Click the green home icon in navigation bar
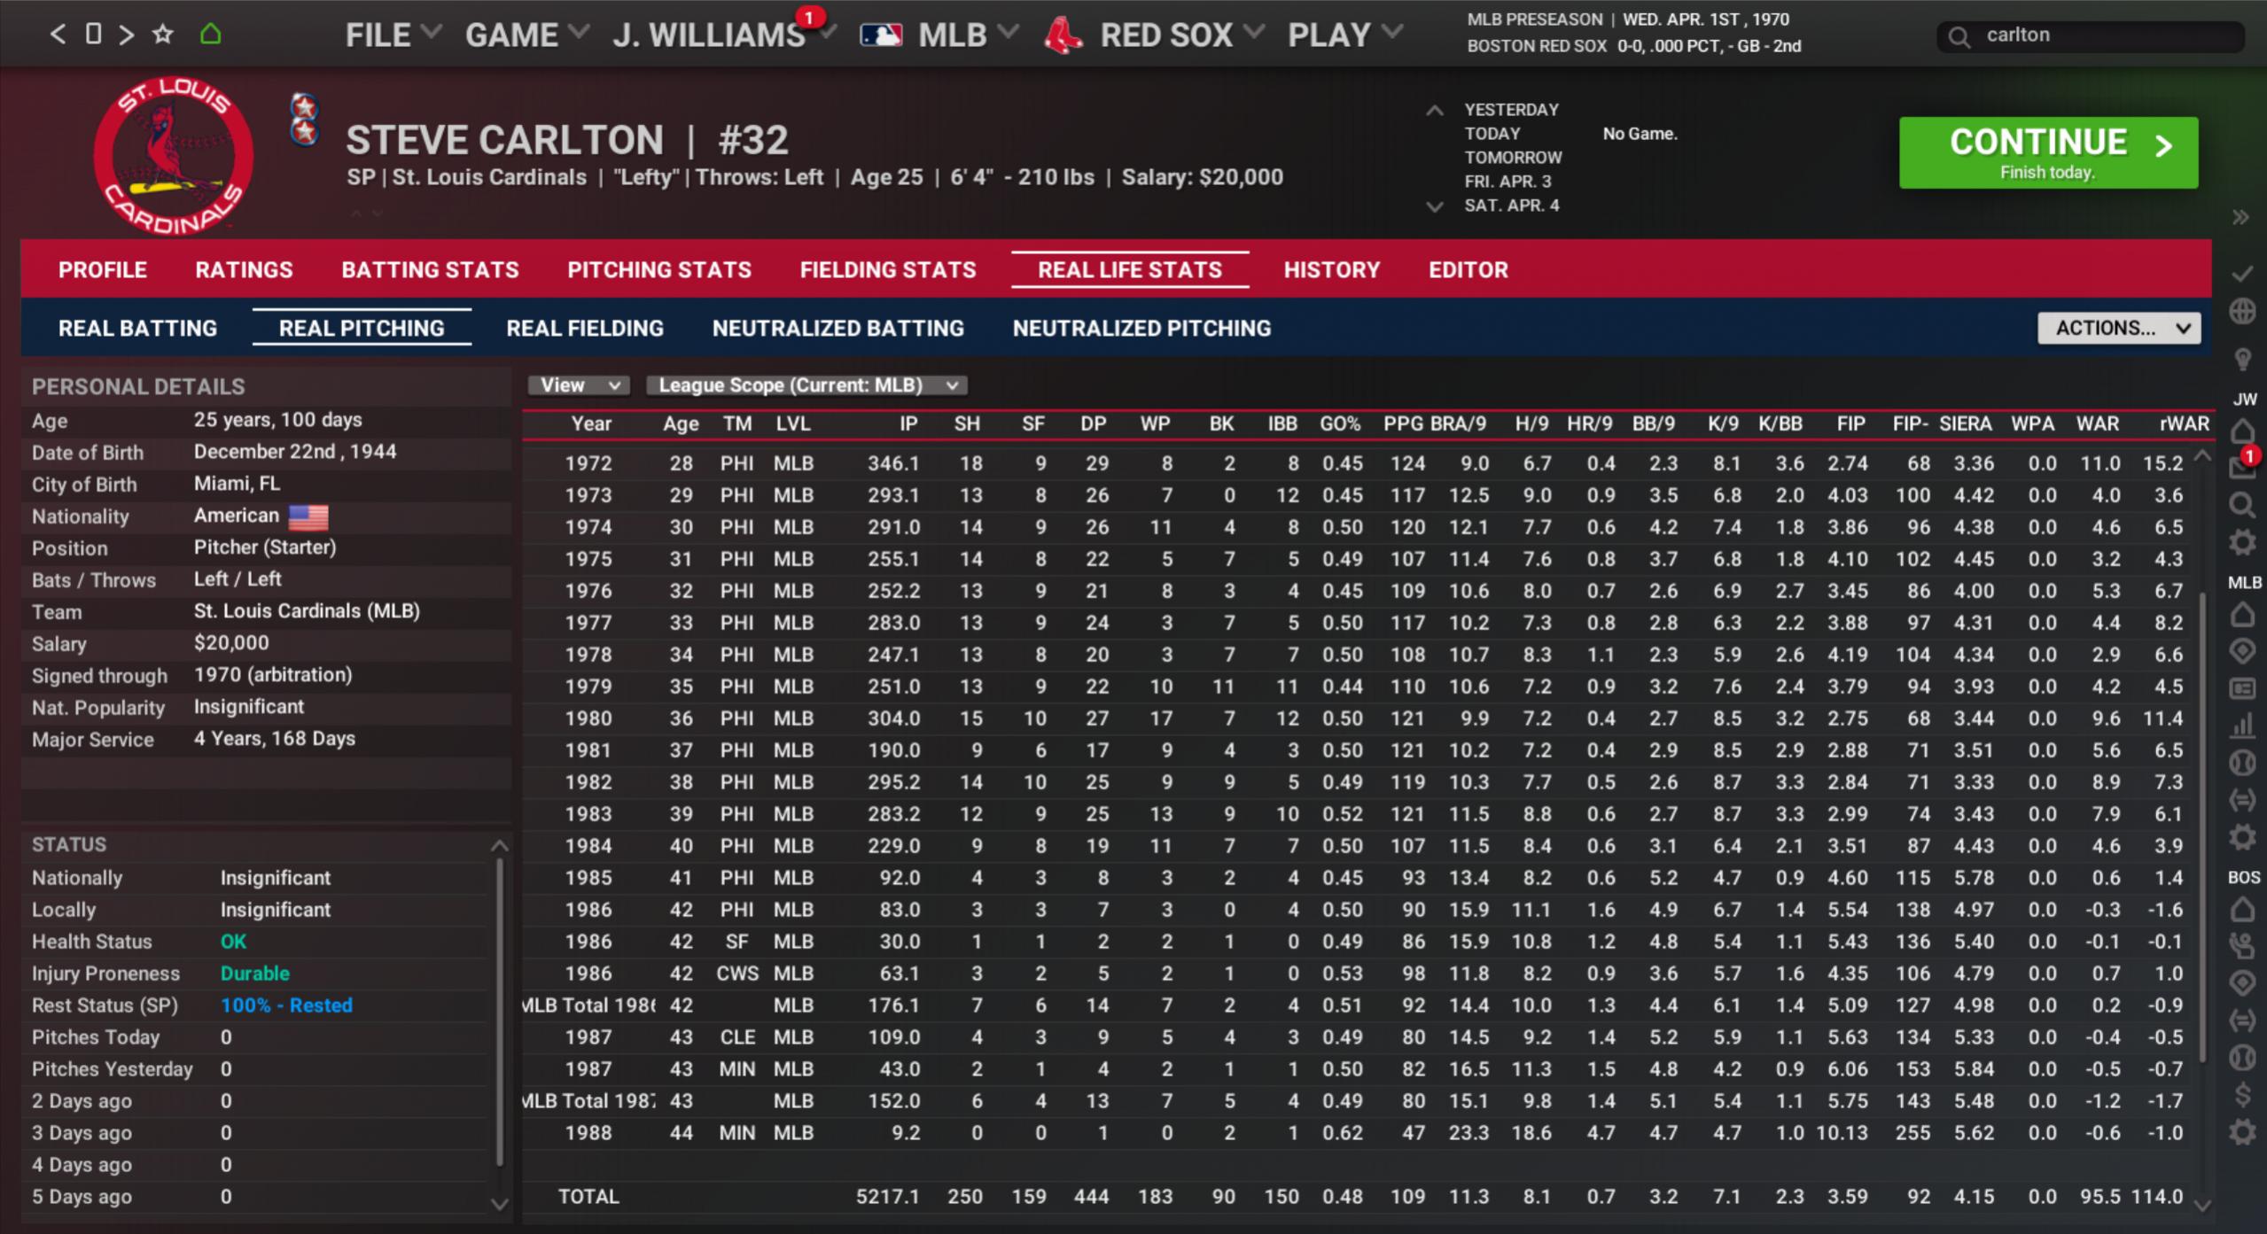Screen dimensions: 2267x1234 pos(210,35)
